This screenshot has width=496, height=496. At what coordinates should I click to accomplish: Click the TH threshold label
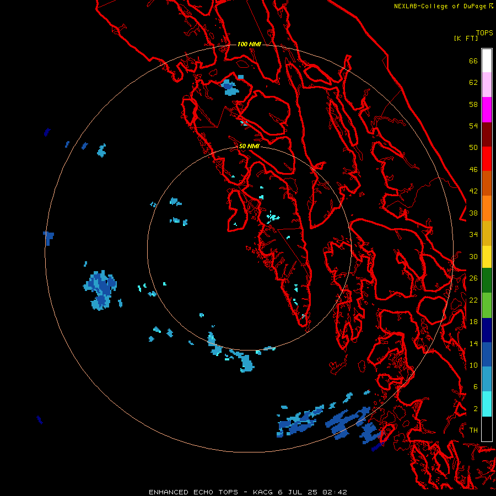coord(473,430)
